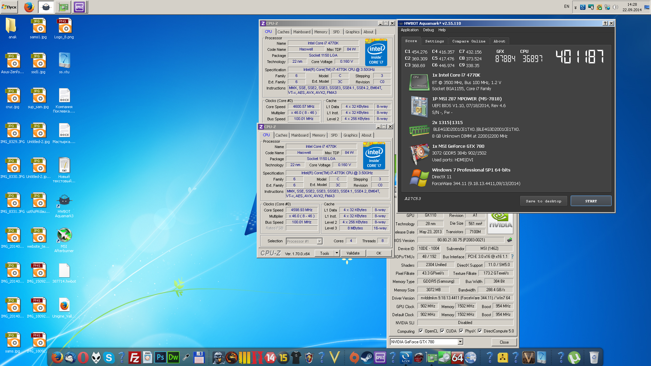Click Save to desktop in Aquamark
Viewport: 651px width, 366px height.
544,201
